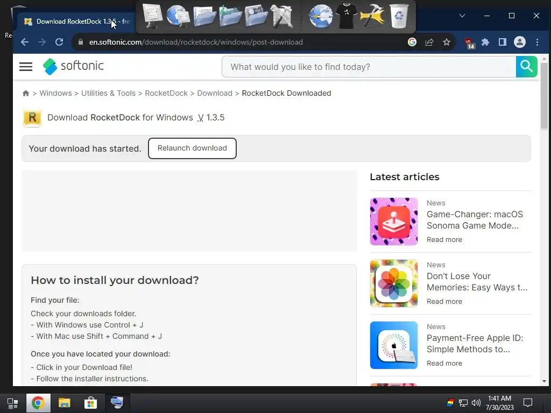Select the Download RocketDock 1.3.5 tab
This screenshot has width=551, height=413.
pos(75,22)
